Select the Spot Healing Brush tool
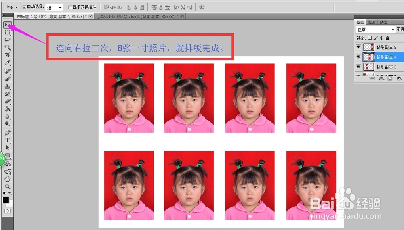 (x=7, y=71)
